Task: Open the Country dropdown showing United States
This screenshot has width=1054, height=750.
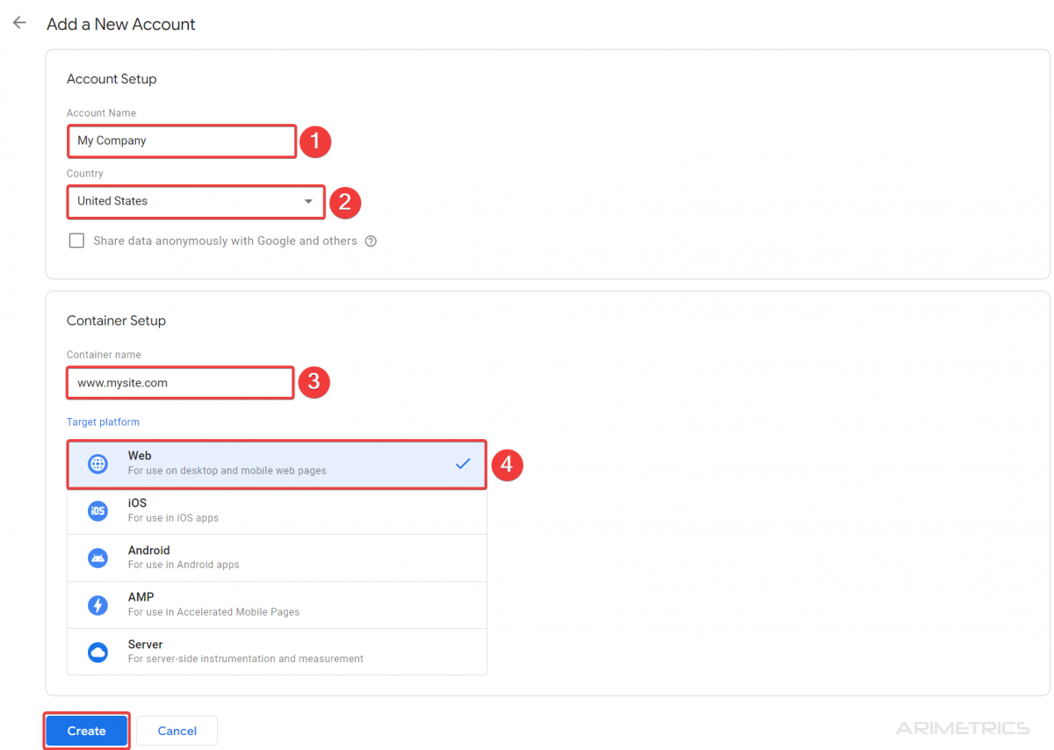Action: point(184,201)
